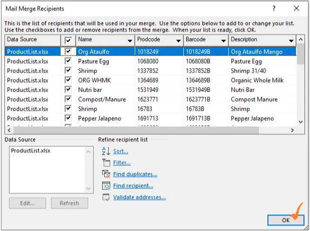Open the Help question mark
The height and width of the screenshot is (231, 310).
tap(274, 9)
